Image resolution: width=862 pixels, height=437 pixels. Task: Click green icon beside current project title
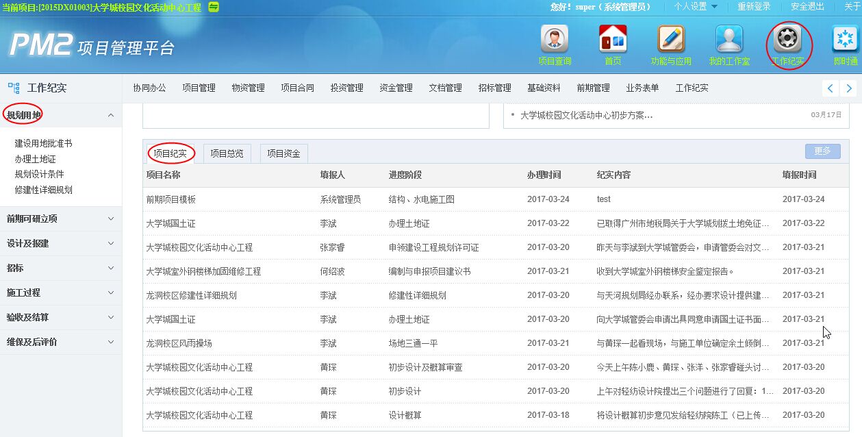(214, 7)
